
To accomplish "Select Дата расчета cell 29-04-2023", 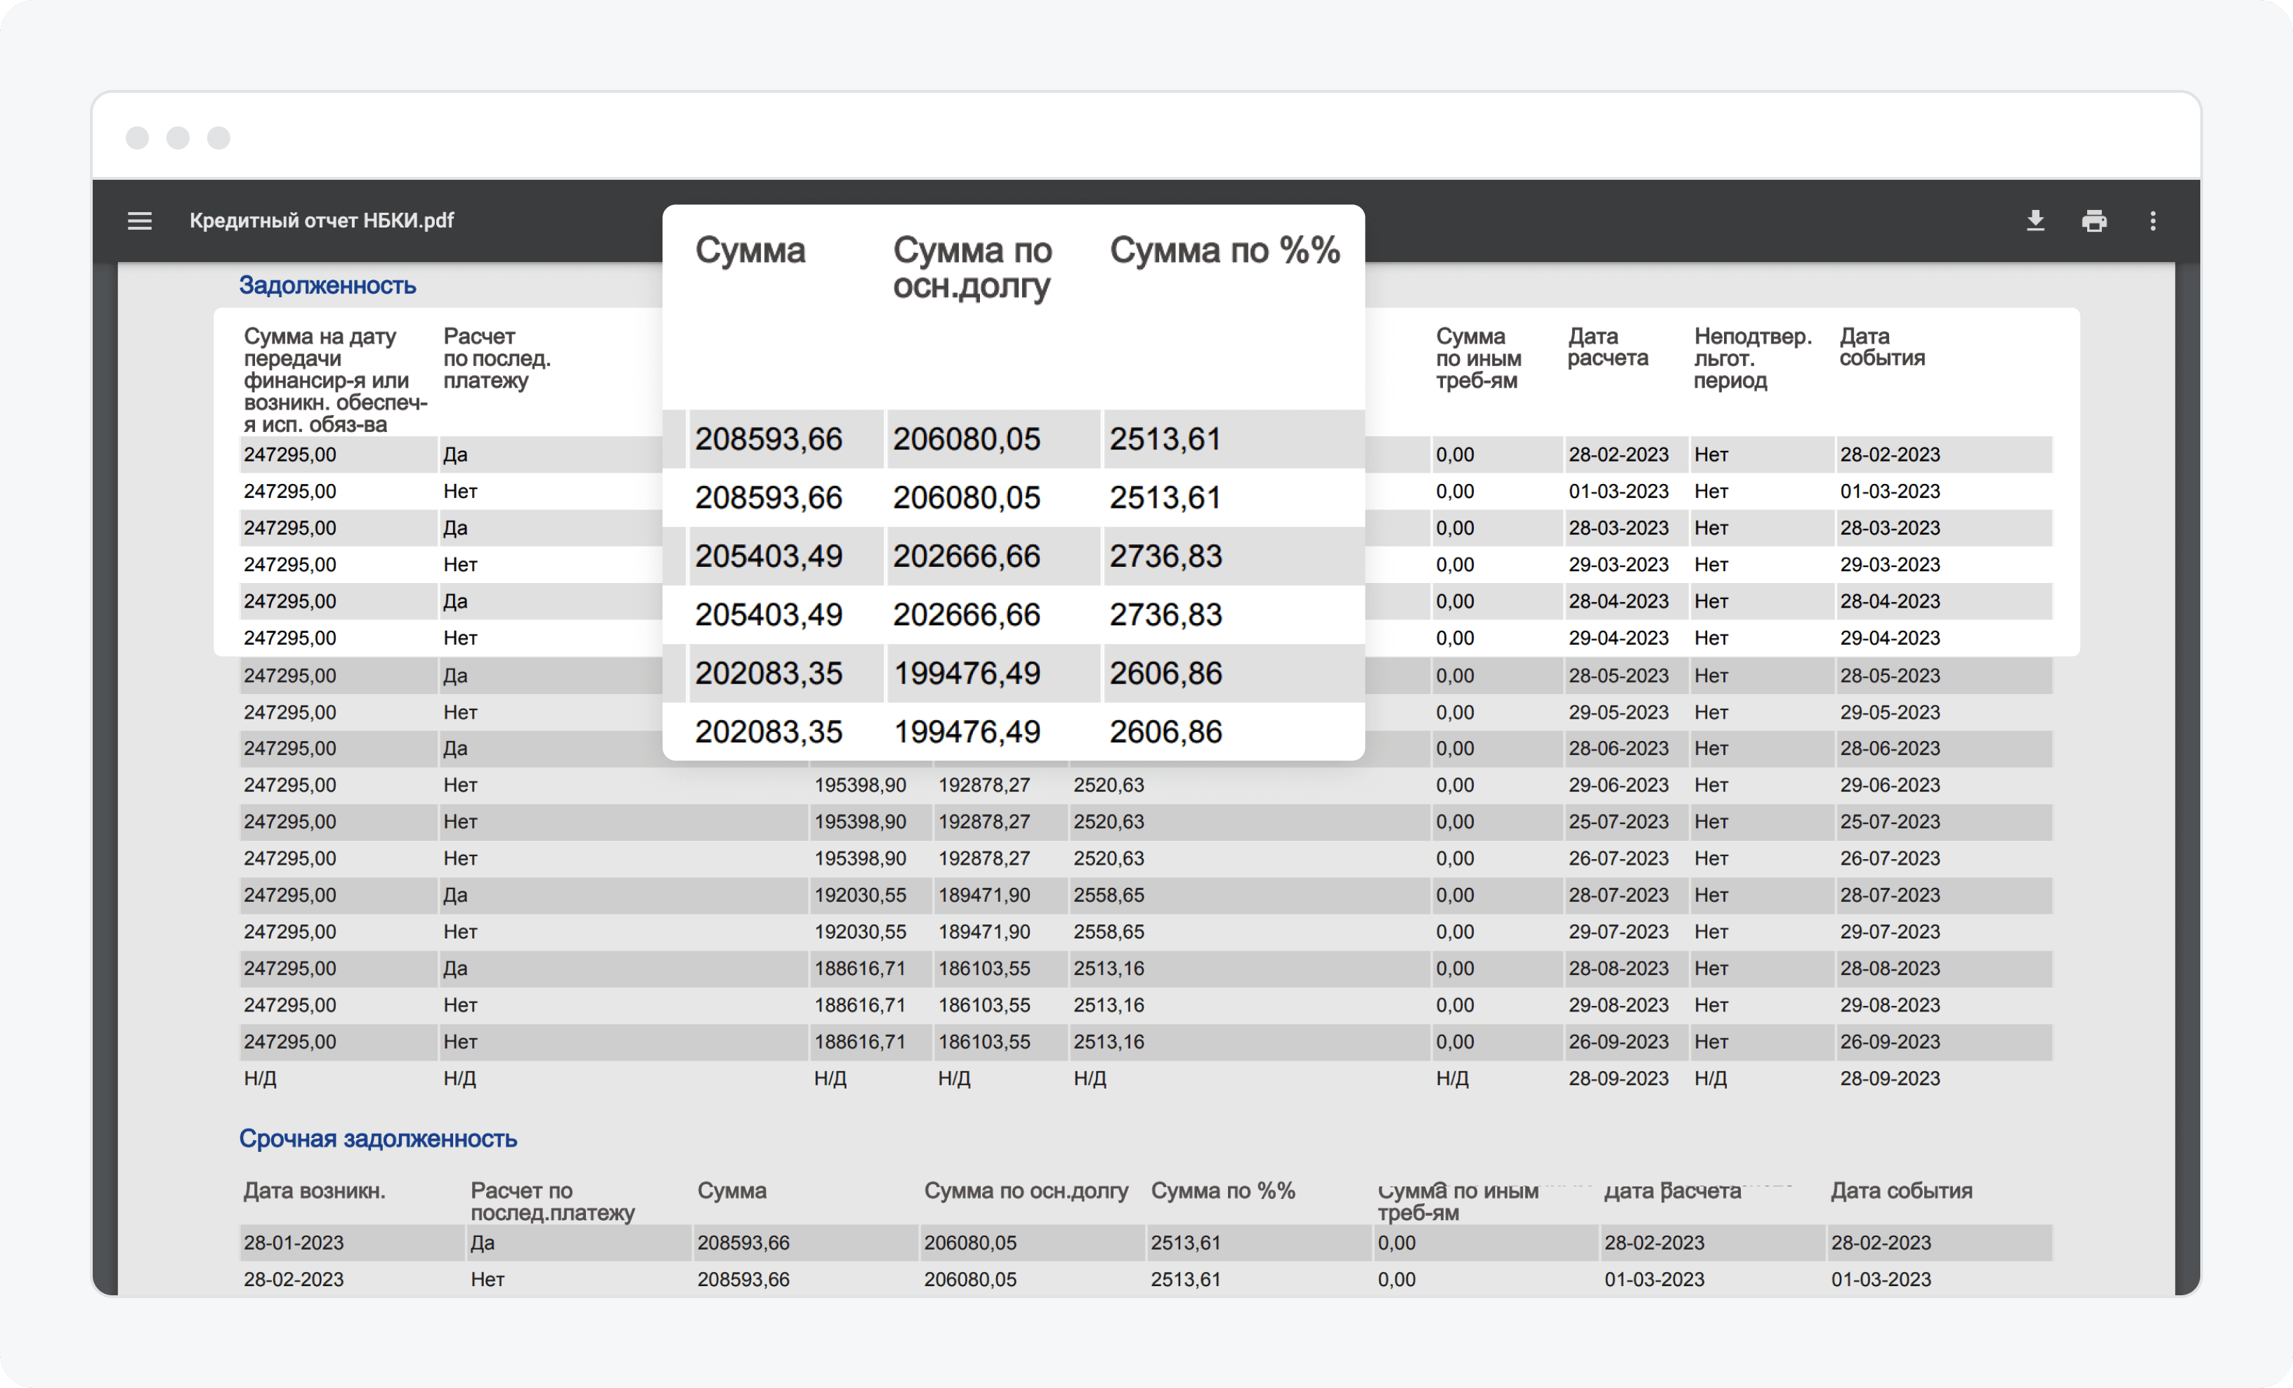I will [1619, 639].
